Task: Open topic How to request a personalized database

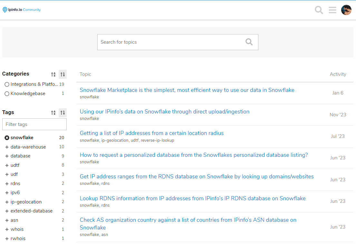Action: pyautogui.click(x=194, y=155)
